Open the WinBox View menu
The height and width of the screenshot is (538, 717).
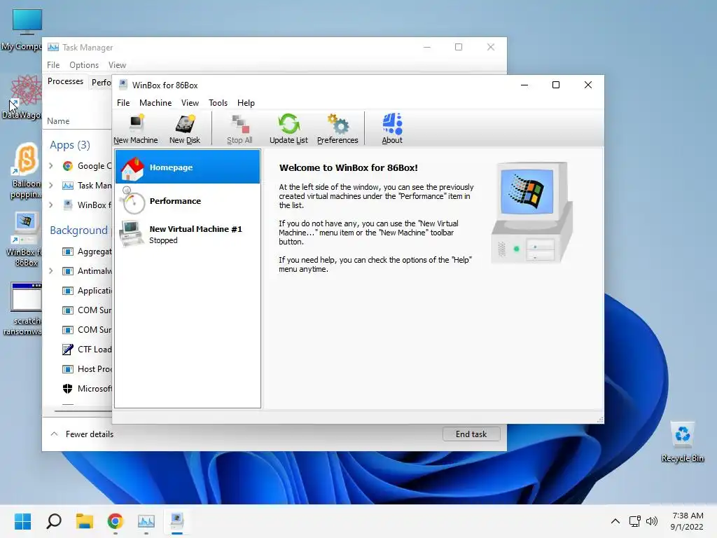pyautogui.click(x=190, y=103)
